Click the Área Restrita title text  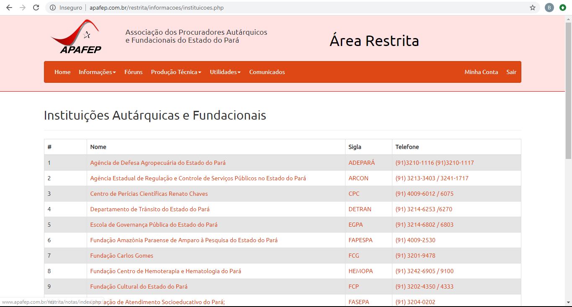pyautogui.click(x=374, y=41)
